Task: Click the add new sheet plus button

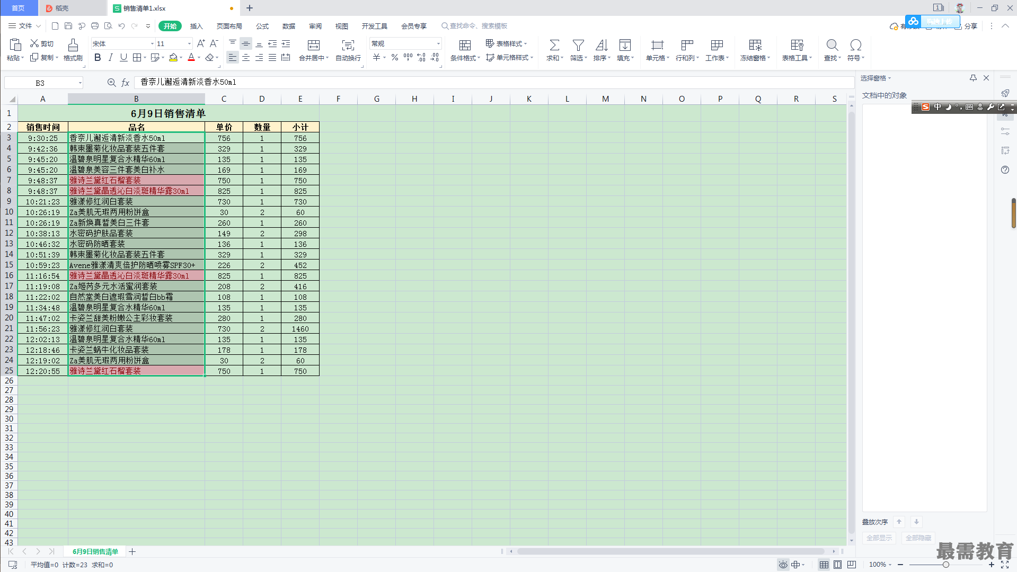Action: tap(132, 551)
